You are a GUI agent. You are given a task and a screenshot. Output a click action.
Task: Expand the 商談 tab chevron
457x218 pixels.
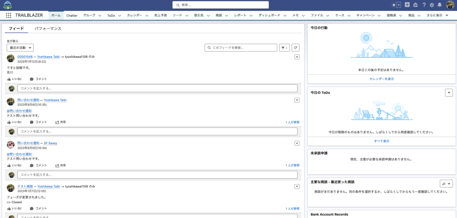pos(226,16)
